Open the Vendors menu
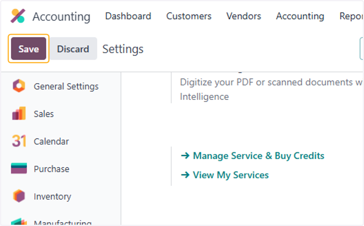Viewport: 364px width, 226px height. [x=244, y=16]
